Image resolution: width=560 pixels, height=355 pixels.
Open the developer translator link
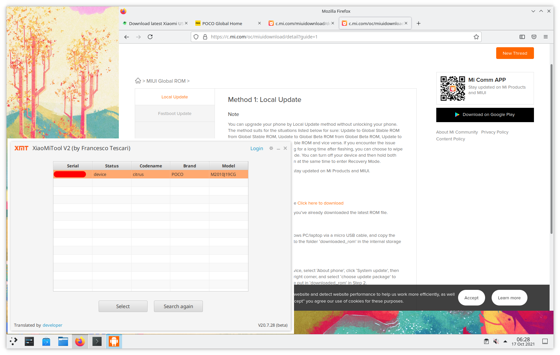click(52, 325)
